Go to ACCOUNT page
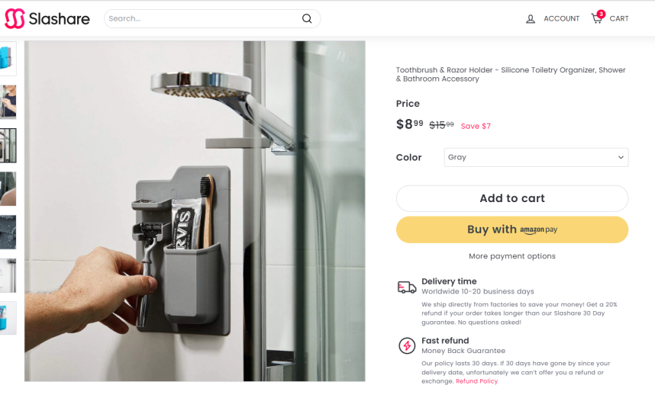 click(561, 18)
